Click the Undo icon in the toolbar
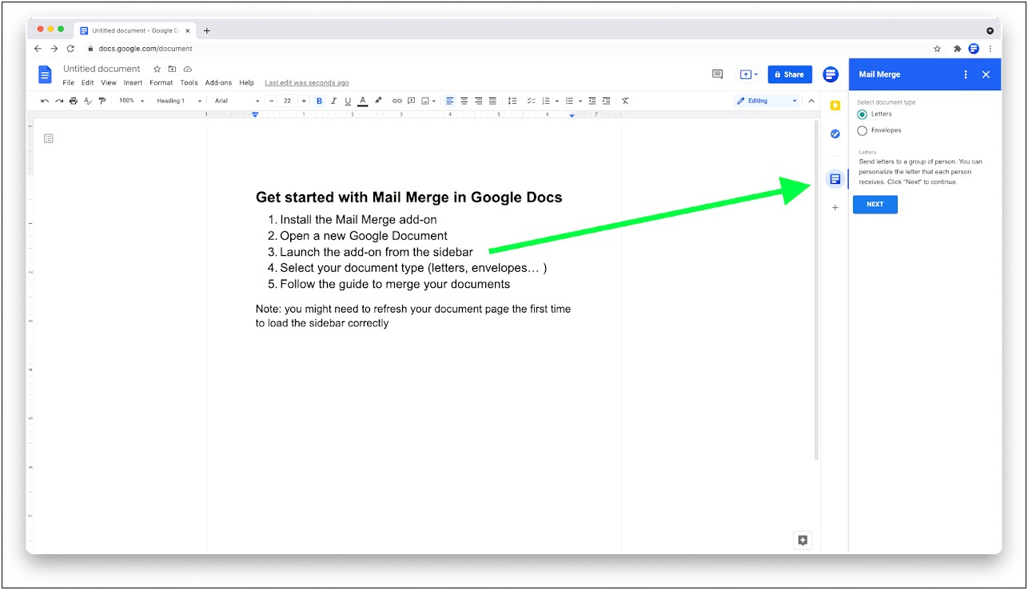Image resolution: width=1028 pixels, height=590 pixels. click(45, 101)
